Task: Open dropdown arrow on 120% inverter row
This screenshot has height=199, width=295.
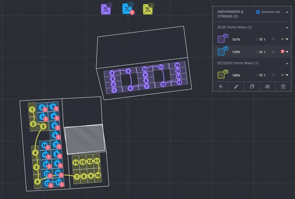Action: (x=287, y=52)
